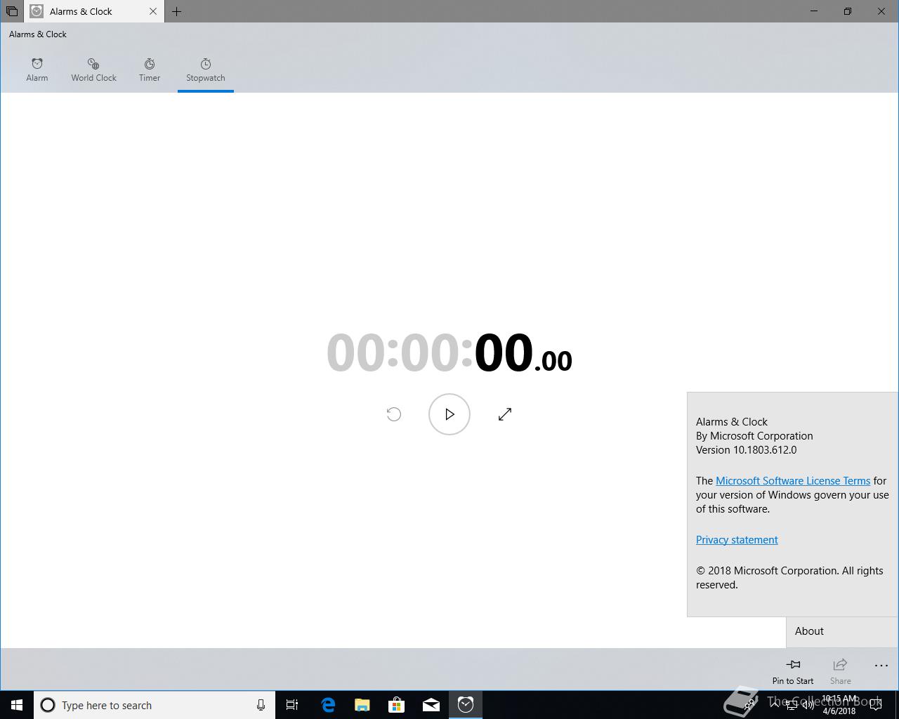Open Task View in the taskbar
Image resolution: width=899 pixels, height=719 pixels.
tap(292, 705)
